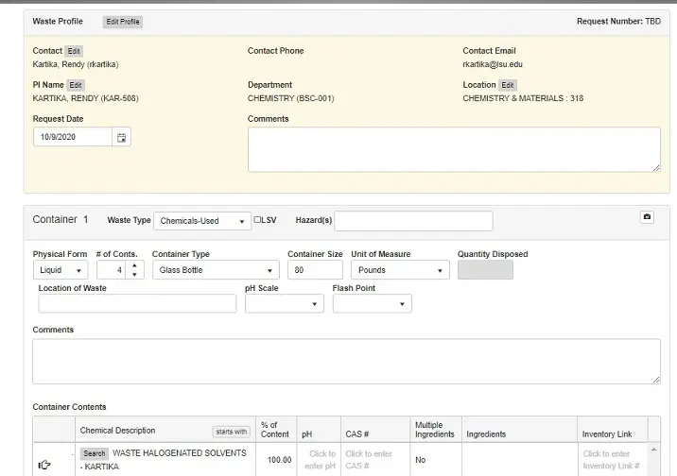
Task: Edit the Contact information
Action: pyautogui.click(x=74, y=51)
